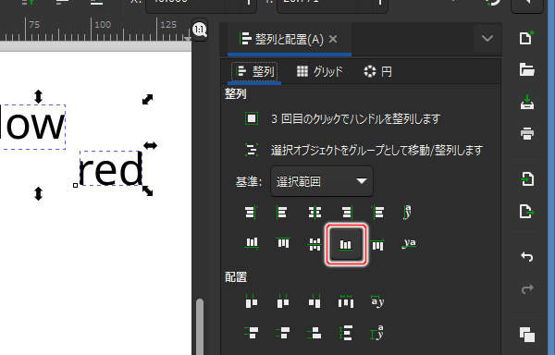
Task: Duplicate the selected objects
Action: pyautogui.click(x=527, y=335)
